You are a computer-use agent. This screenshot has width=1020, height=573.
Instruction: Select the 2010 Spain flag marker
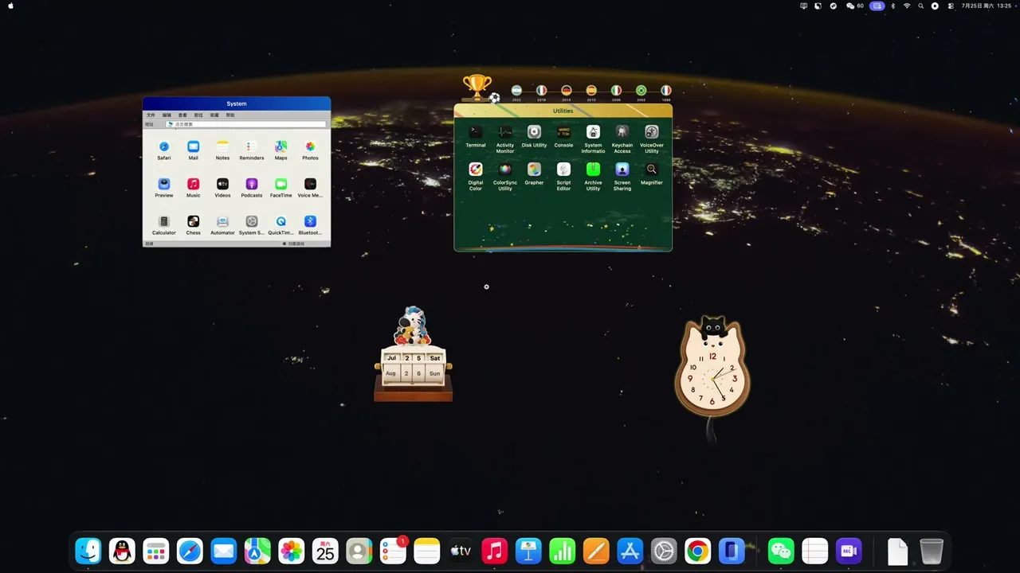tap(591, 91)
